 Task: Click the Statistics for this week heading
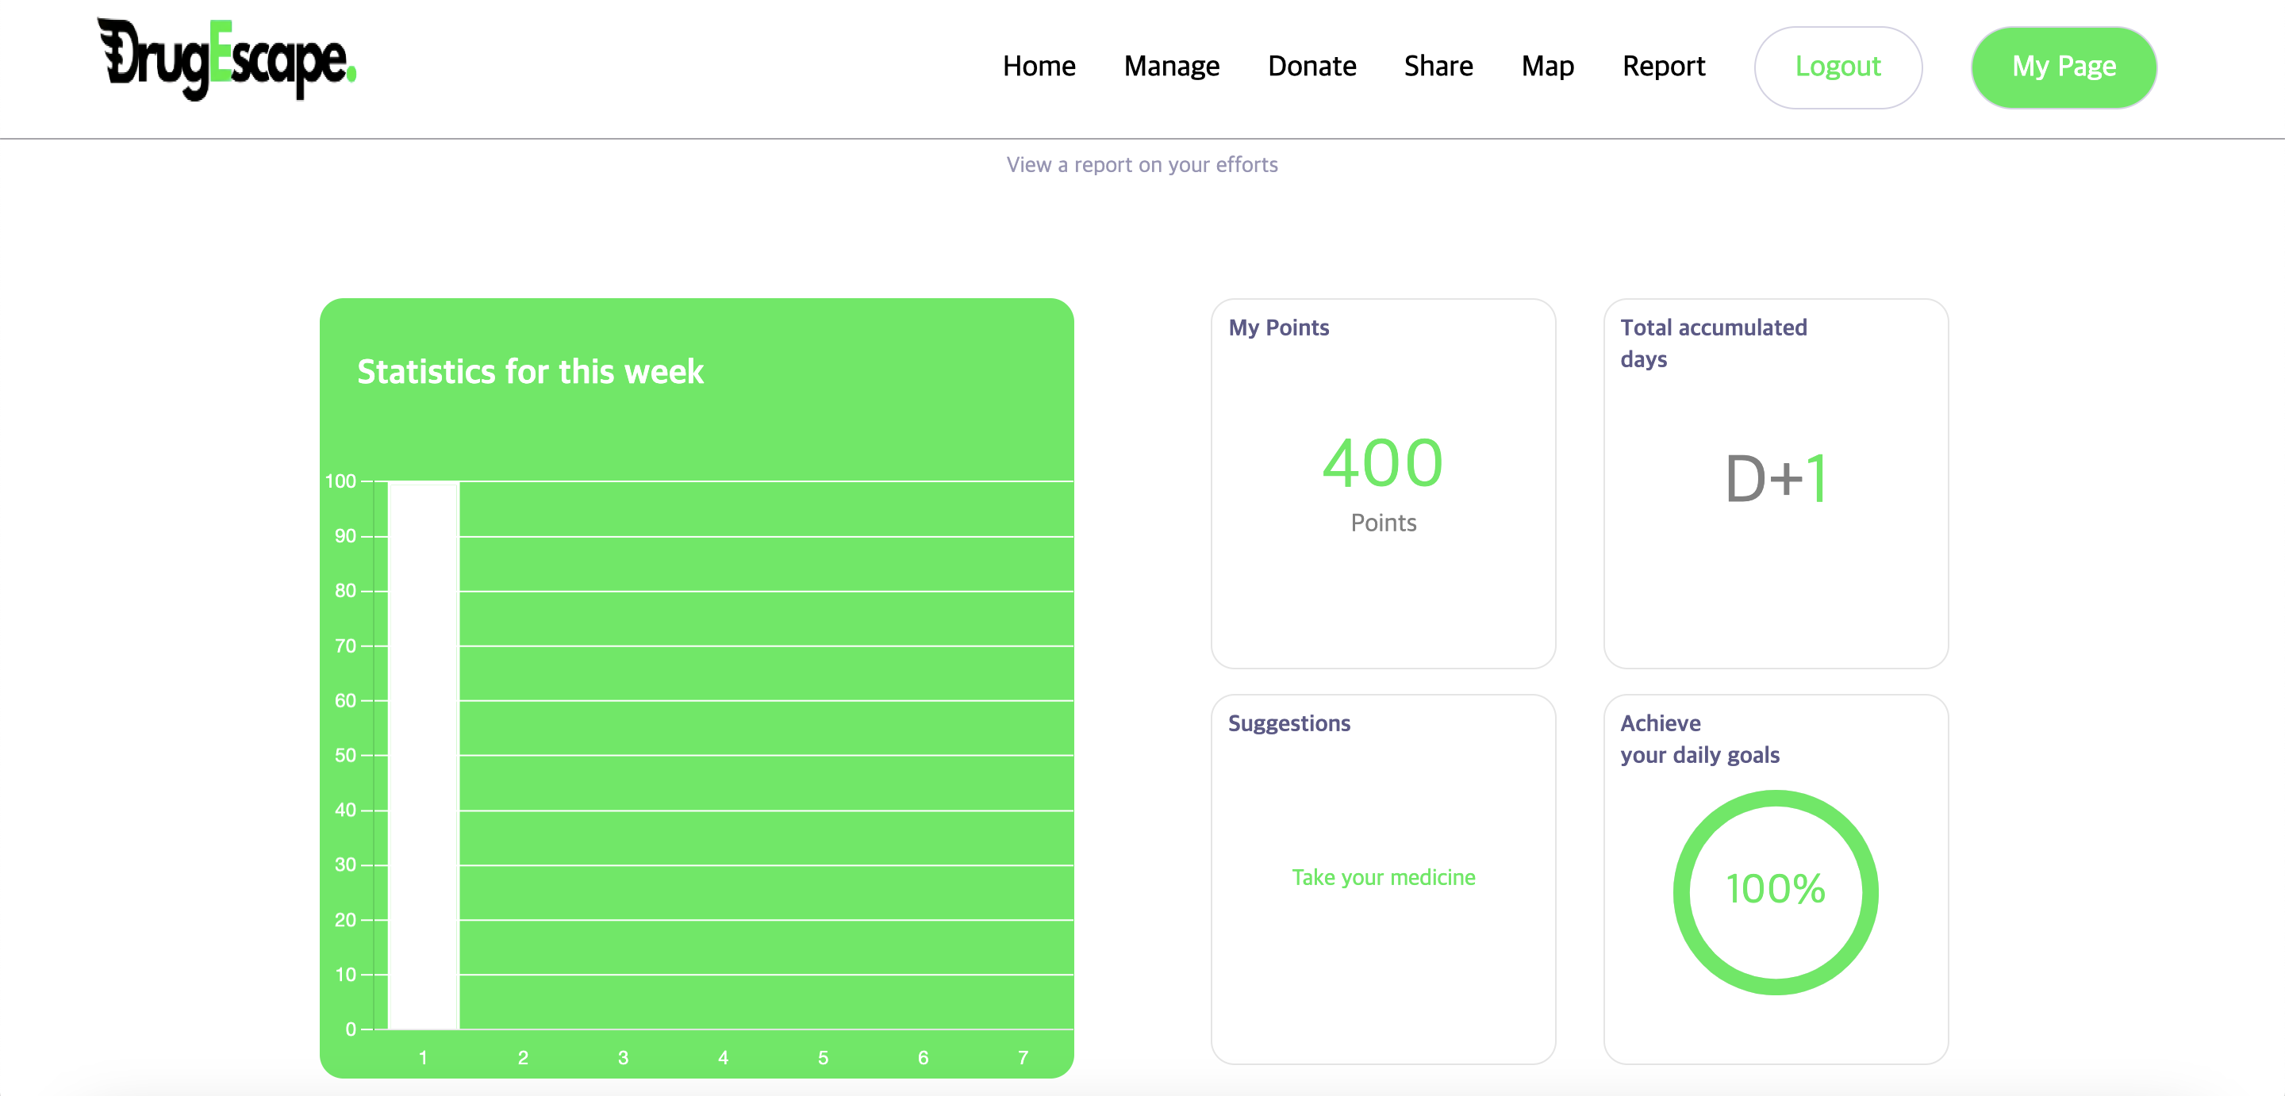pos(529,371)
